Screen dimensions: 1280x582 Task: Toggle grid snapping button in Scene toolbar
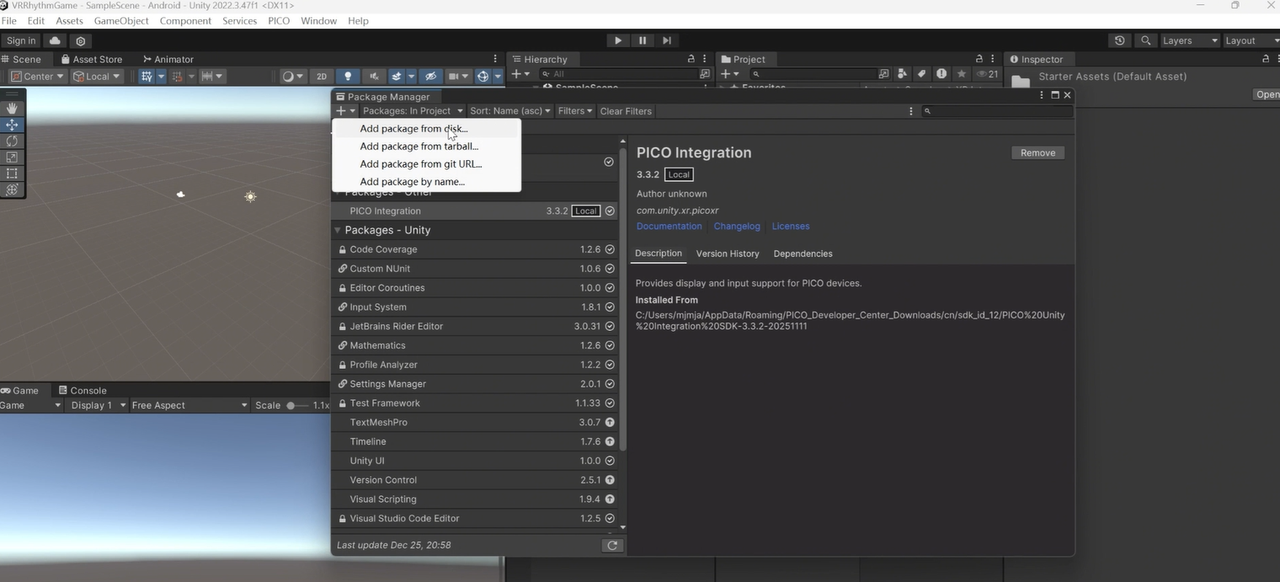point(176,76)
